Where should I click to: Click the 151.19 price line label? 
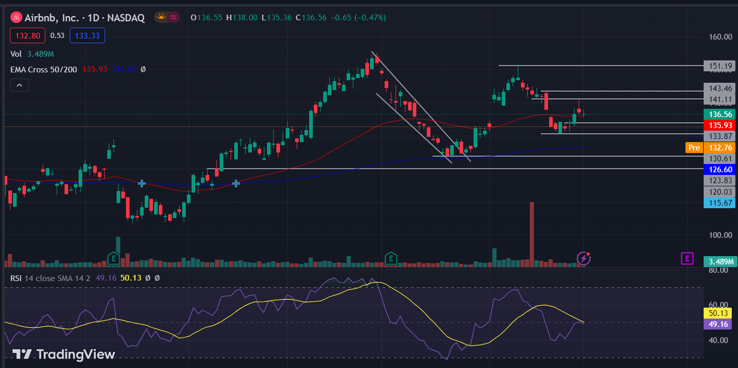[718, 66]
